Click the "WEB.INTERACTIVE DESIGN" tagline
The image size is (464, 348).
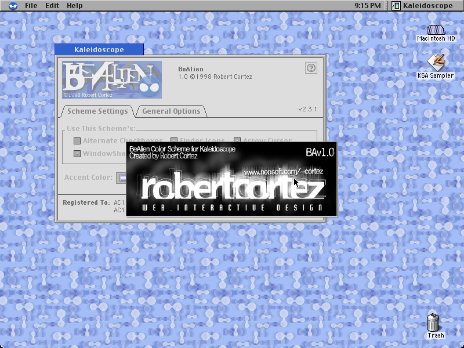[x=233, y=208]
